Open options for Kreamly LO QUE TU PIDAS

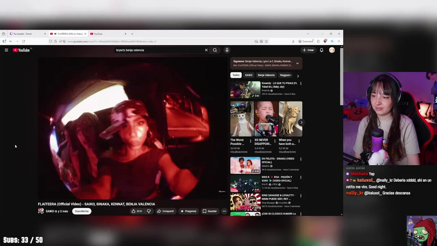[x=301, y=83]
